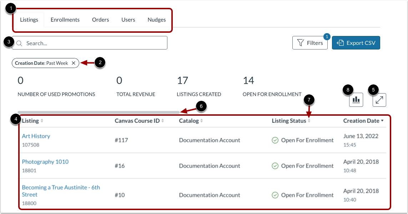
Task: Remove the Creation Date Past Week filter
Action: coord(74,63)
